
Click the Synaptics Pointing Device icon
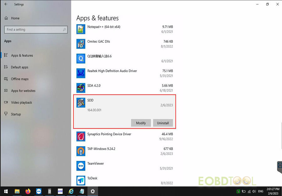click(81, 136)
